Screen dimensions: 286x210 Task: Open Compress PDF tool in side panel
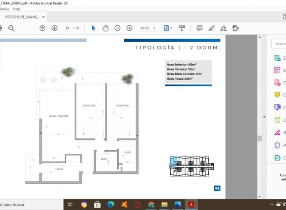pos(277,158)
